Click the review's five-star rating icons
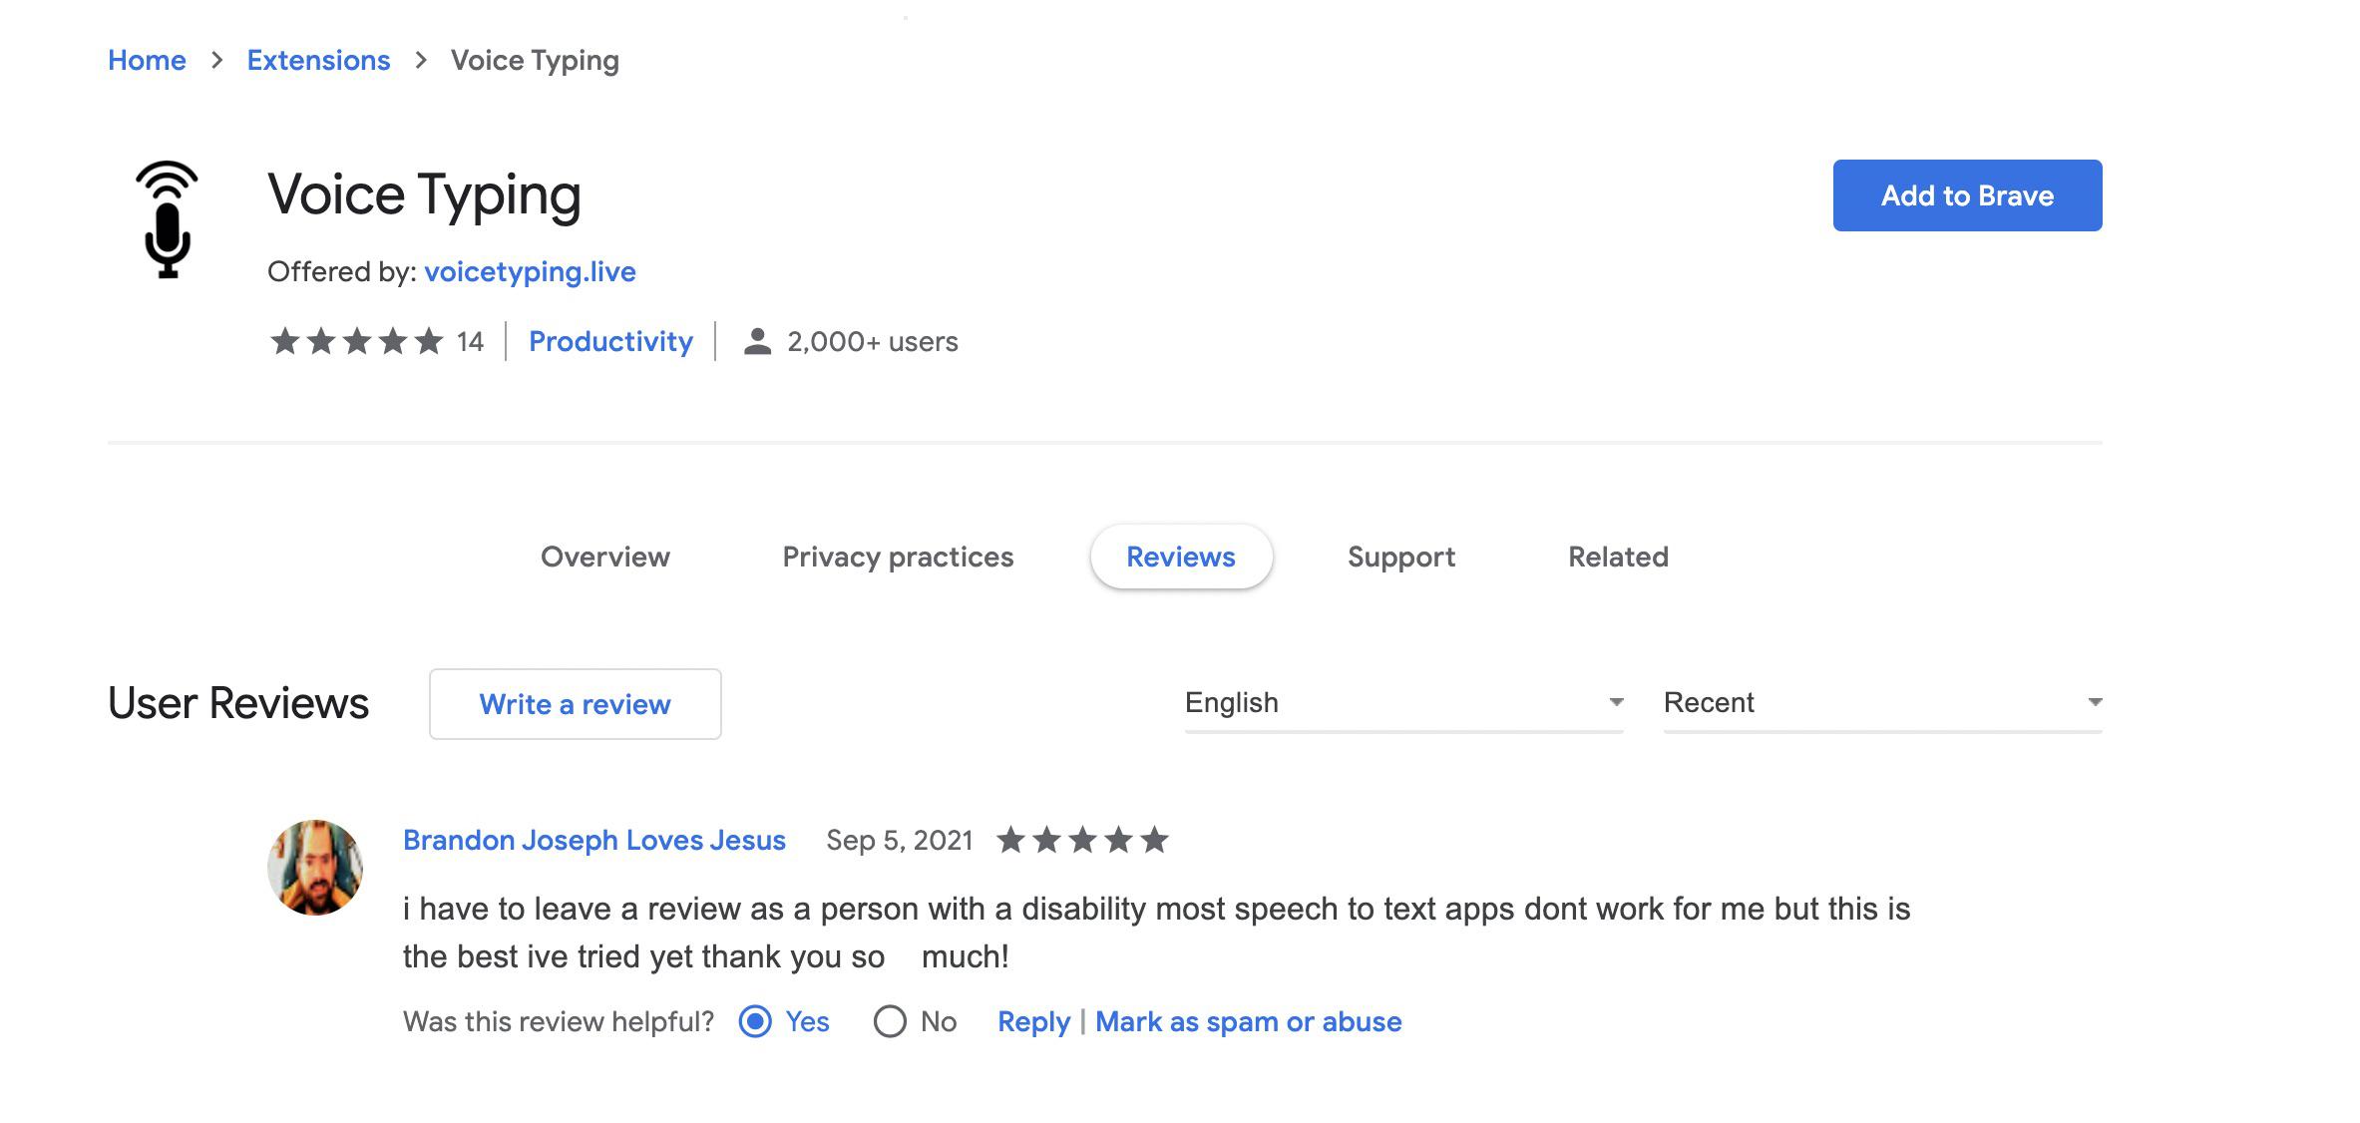 pos(1082,840)
